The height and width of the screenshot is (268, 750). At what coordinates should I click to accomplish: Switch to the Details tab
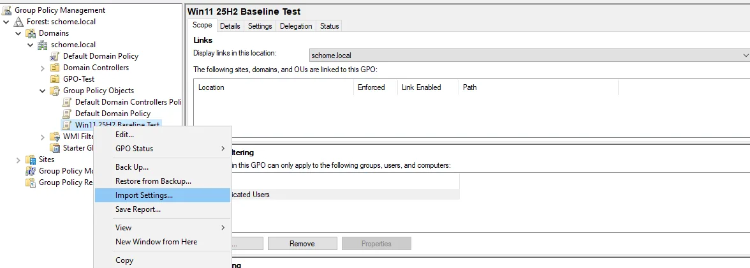pos(230,26)
